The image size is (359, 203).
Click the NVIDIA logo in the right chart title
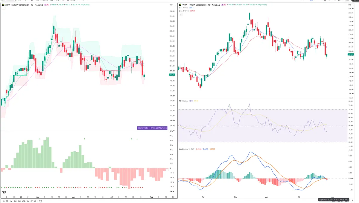point(180,5)
